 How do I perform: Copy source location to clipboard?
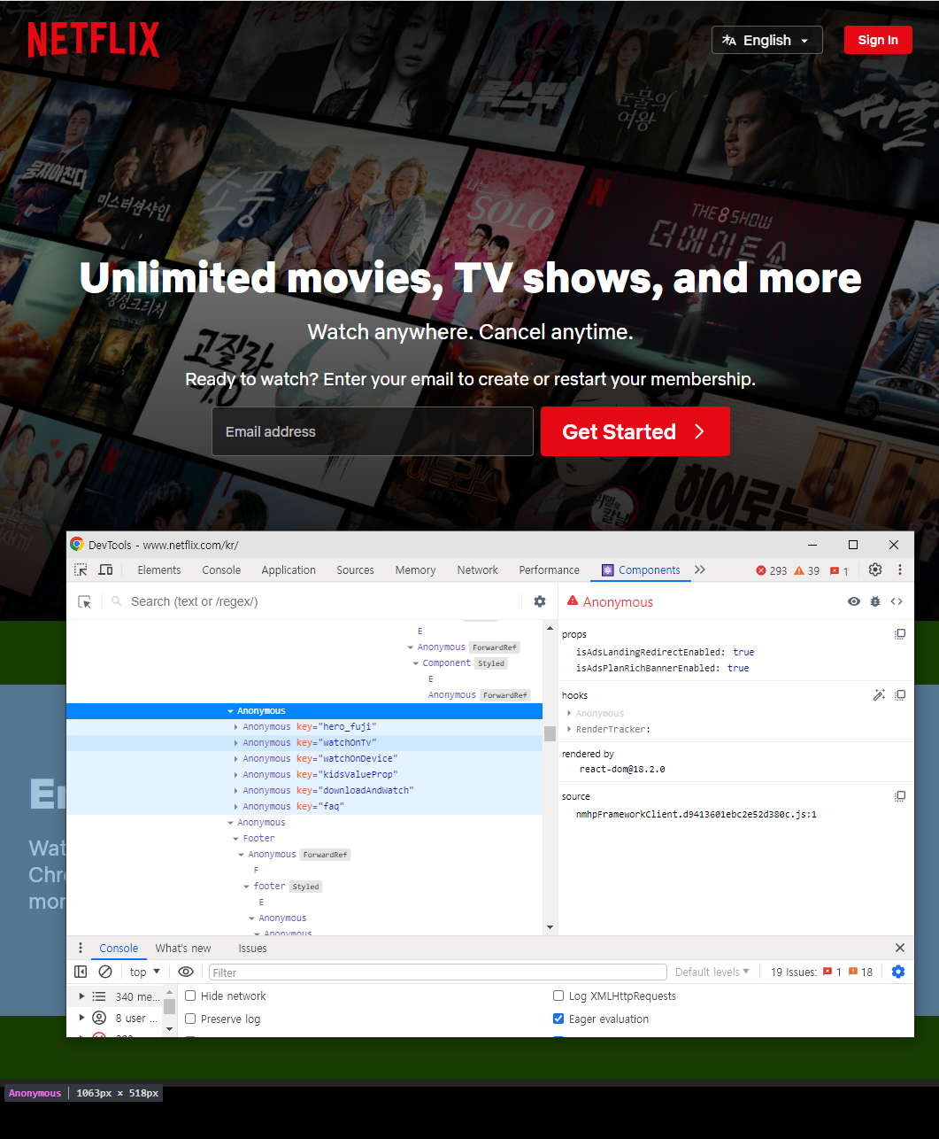(x=900, y=796)
